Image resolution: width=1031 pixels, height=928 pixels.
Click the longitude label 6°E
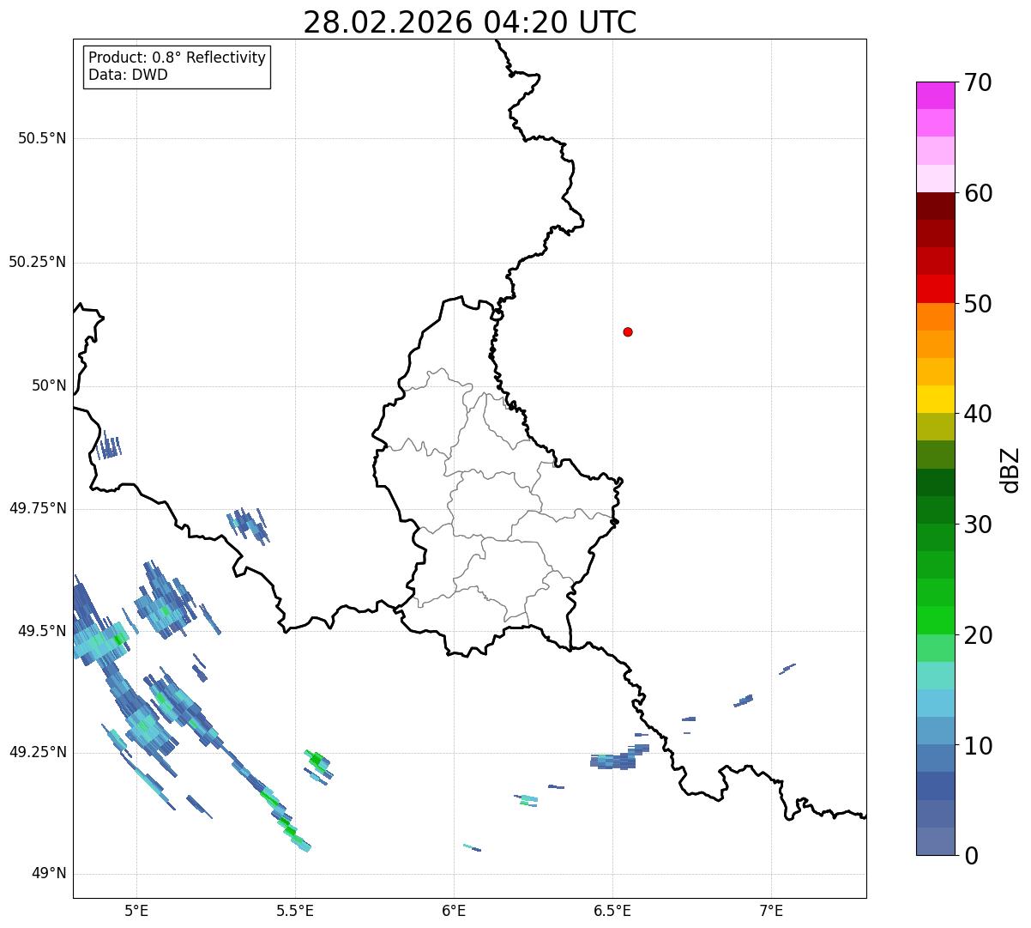click(x=454, y=911)
